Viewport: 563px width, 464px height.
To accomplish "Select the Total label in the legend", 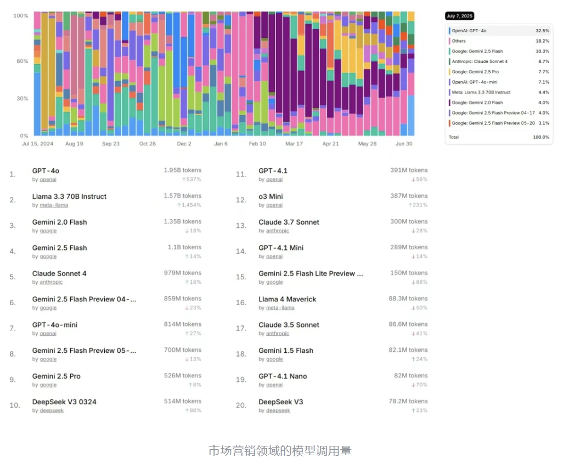I will click(x=453, y=138).
